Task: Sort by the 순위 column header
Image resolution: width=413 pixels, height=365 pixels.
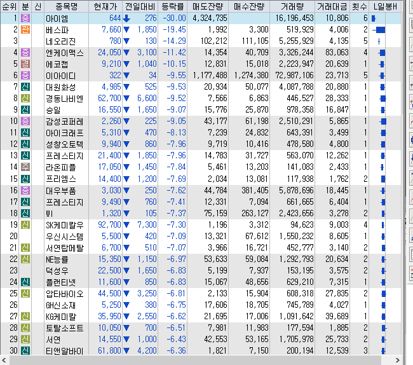Action: click(10, 6)
